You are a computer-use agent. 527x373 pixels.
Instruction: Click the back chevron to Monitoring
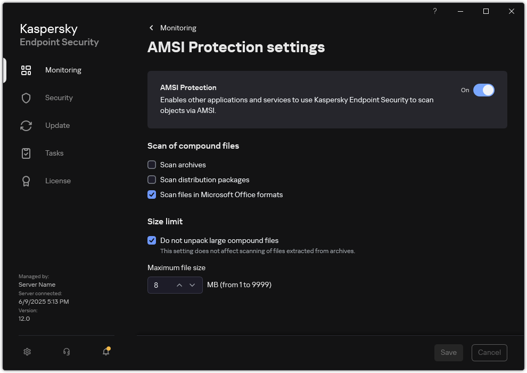(151, 28)
